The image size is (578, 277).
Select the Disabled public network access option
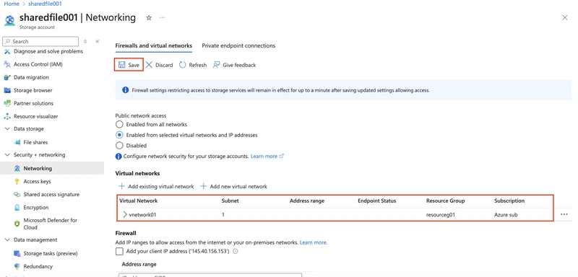[119, 145]
